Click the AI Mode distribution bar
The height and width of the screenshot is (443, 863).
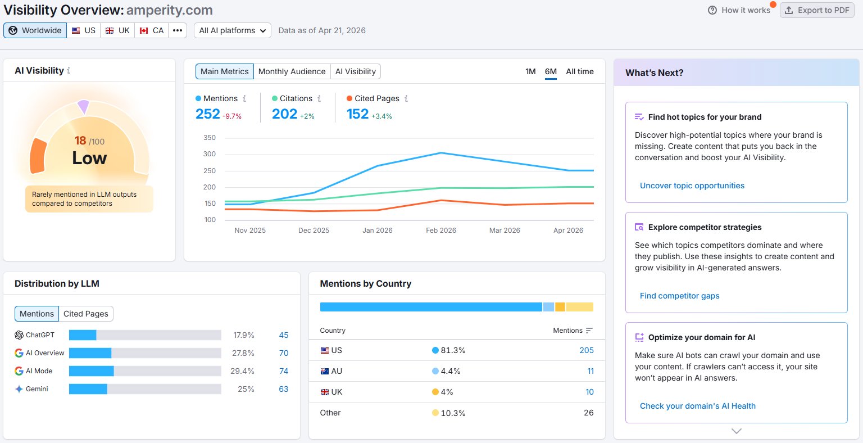(x=145, y=371)
